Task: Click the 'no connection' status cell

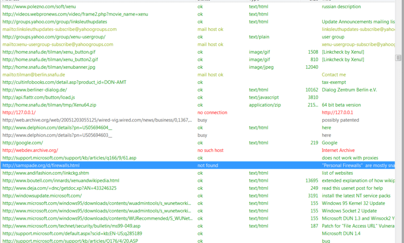Action: click(212, 113)
